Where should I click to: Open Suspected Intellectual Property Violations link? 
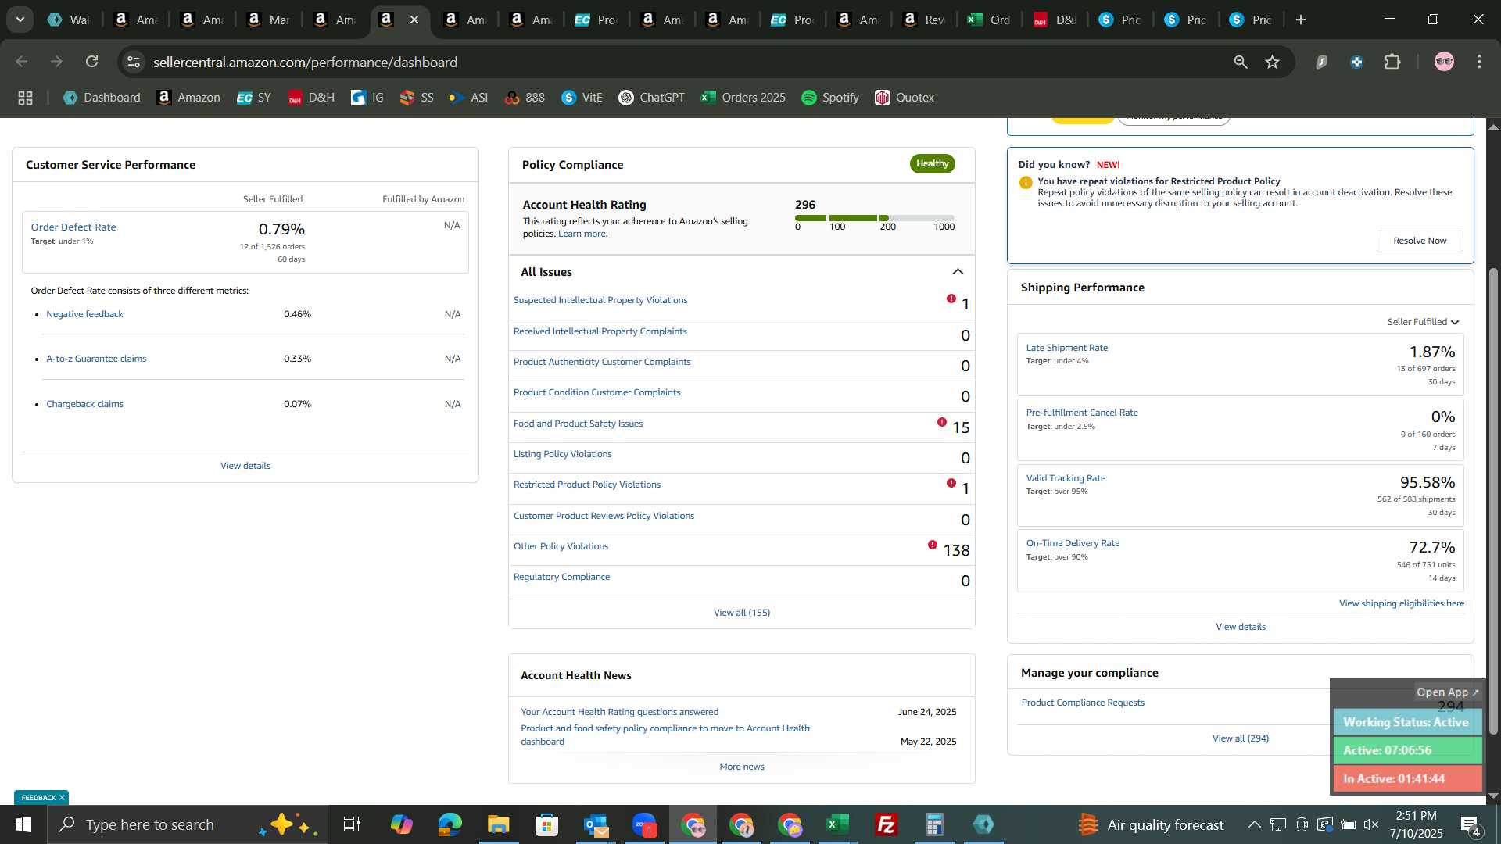tap(600, 300)
